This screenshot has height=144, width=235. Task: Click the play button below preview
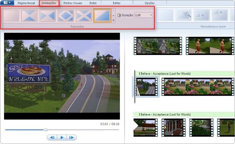(x=62, y=138)
